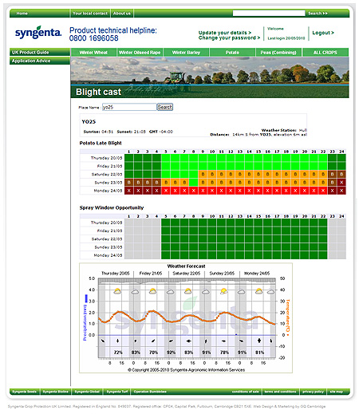This screenshot has width=359, height=414.
Task: Switch to the Potato tab
Action: (232, 53)
